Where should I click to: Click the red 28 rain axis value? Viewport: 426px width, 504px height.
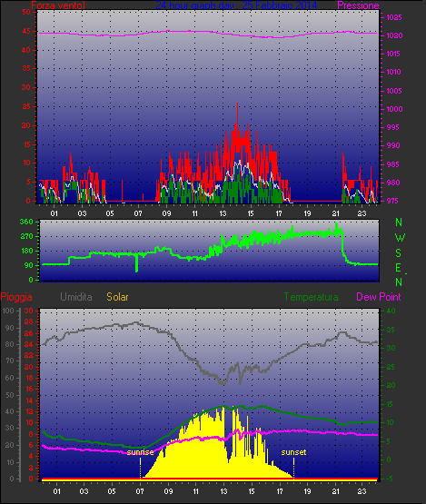point(29,322)
